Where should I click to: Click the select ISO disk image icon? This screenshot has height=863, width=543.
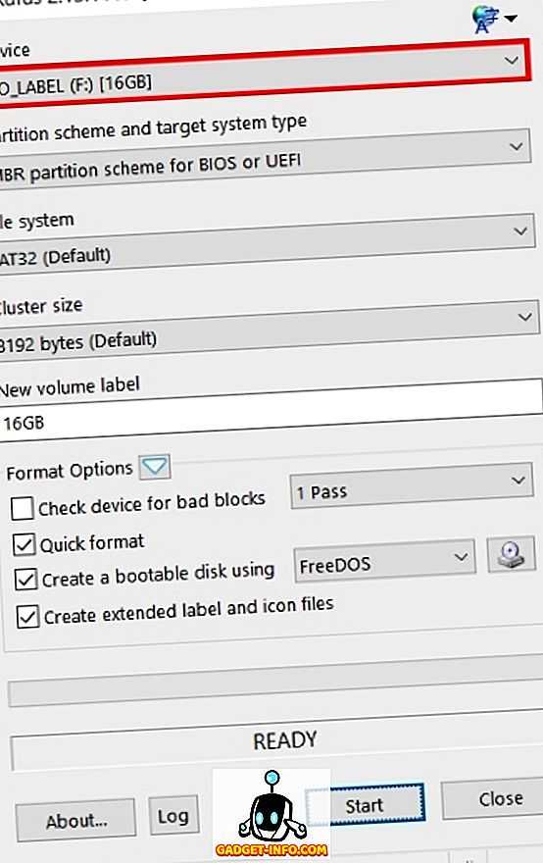(x=511, y=554)
